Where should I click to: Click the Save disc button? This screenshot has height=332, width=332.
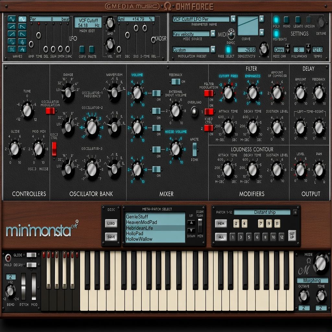pyautogui.click(x=111, y=237)
